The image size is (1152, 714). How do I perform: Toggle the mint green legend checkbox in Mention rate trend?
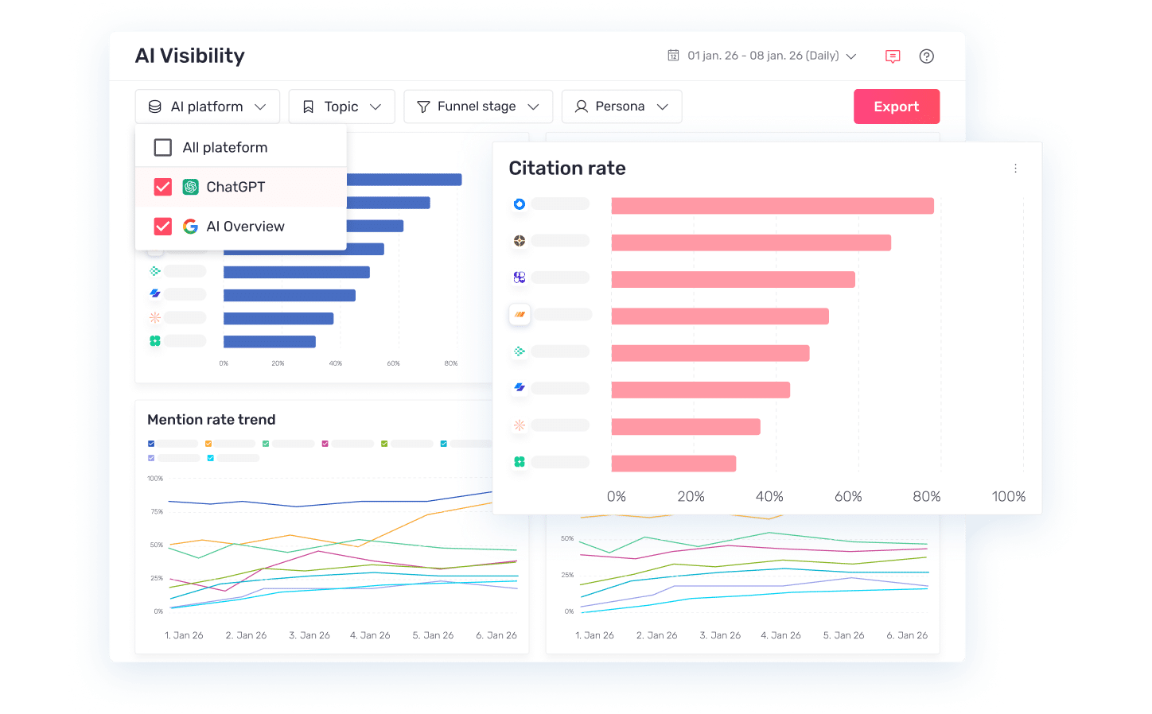pos(266,444)
